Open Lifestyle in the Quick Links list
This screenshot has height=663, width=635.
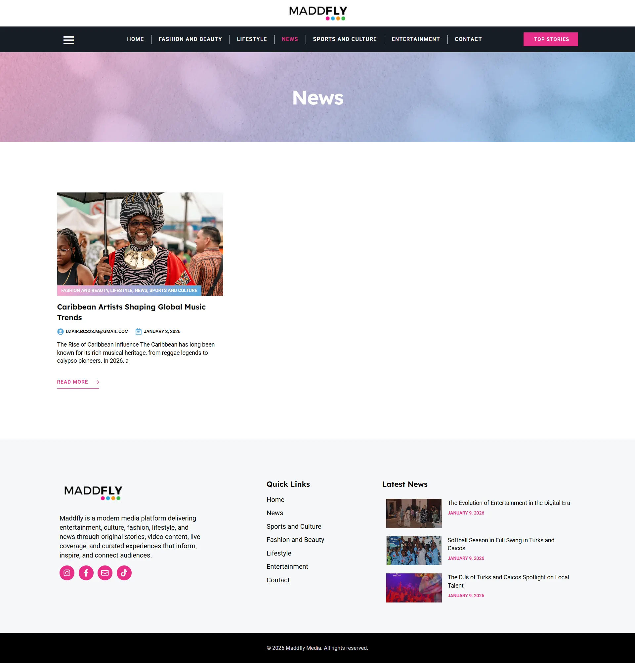279,553
